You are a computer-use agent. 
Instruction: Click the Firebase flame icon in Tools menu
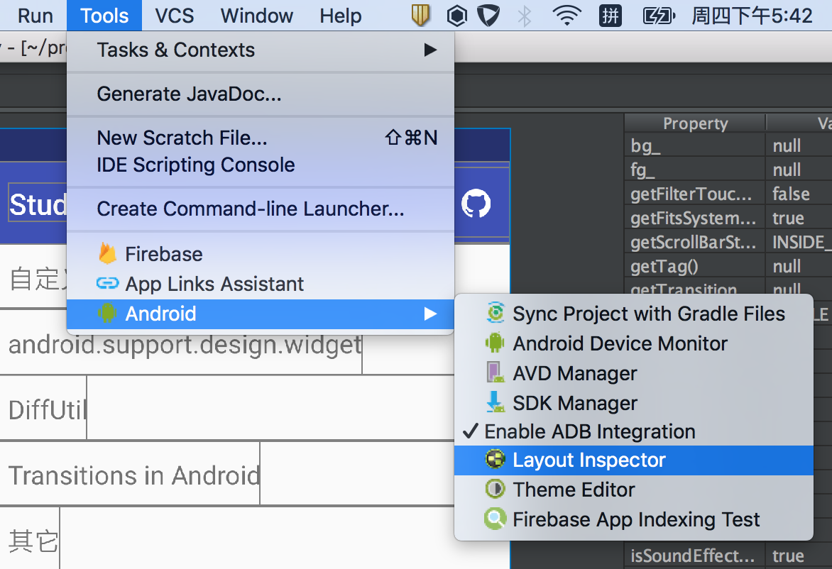[x=108, y=254]
